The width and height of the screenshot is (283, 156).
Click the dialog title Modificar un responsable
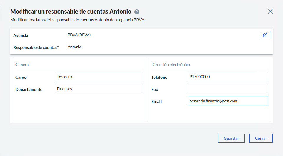(x=71, y=12)
